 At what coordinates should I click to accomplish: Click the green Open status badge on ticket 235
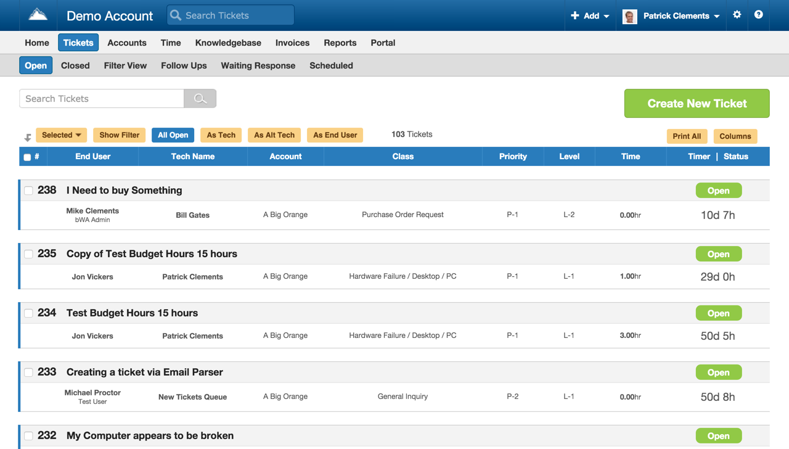point(718,254)
